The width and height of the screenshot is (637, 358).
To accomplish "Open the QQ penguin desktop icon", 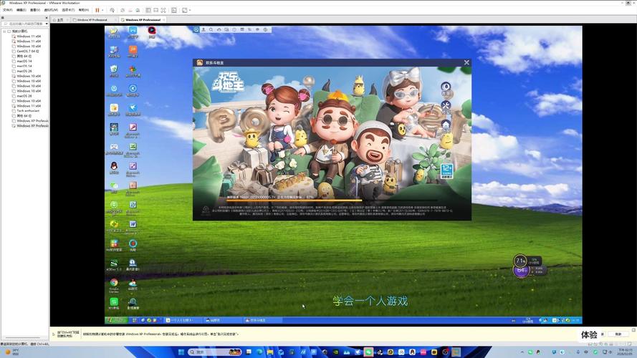I will (114, 166).
